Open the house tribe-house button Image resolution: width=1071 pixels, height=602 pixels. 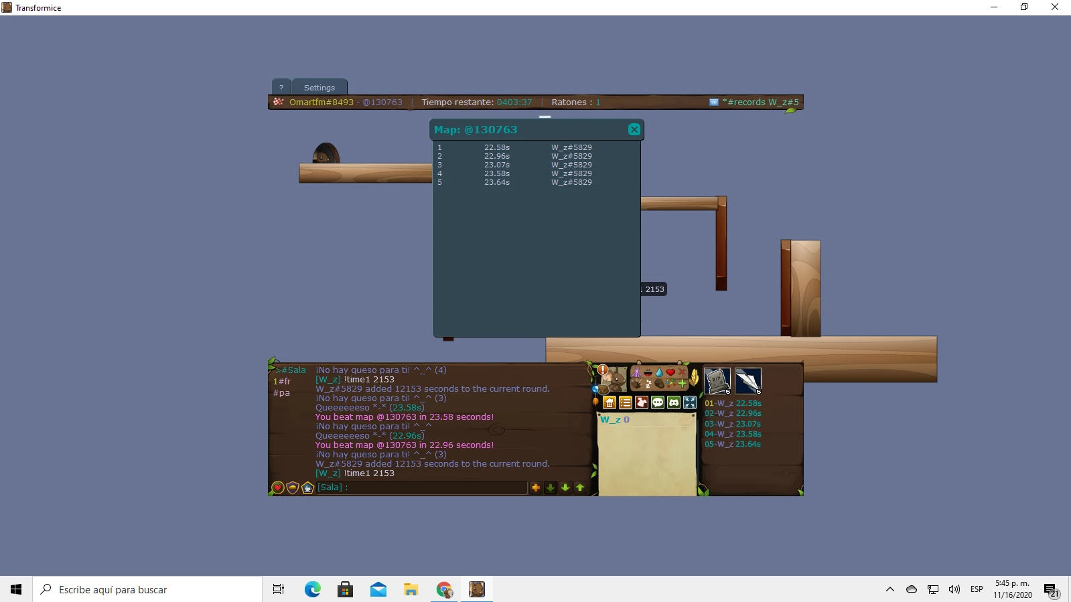pyautogui.click(x=610, y=402)
